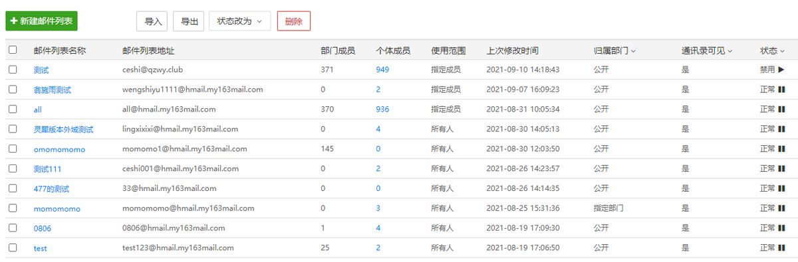Select checkbox for omomomomo list
The width and height of the screenshot is (798, 262).
click(13, 149)
